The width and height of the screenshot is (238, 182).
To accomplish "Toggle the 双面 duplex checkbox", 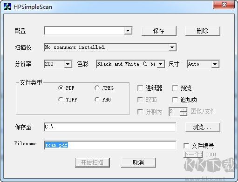I will pos(140,100).
